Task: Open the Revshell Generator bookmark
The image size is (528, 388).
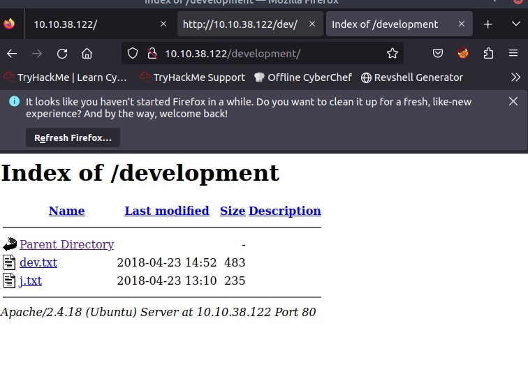Action: coord(412,77)
